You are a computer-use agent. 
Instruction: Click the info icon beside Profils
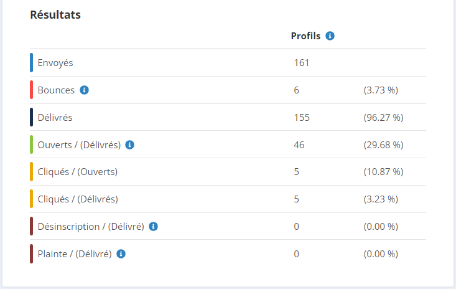[330, 36]
